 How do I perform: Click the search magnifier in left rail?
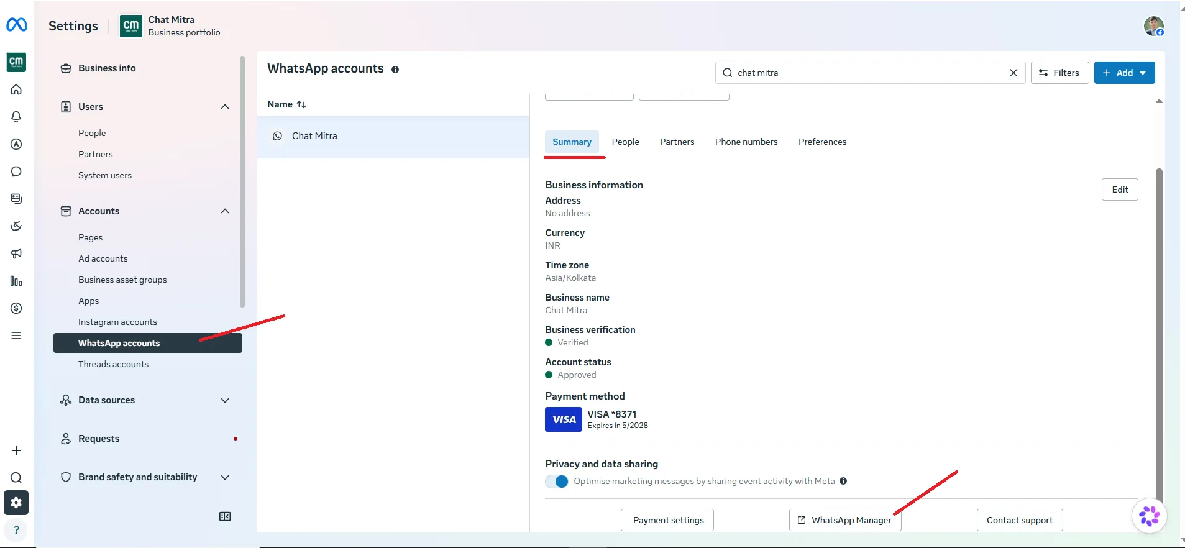coord(16,478)
